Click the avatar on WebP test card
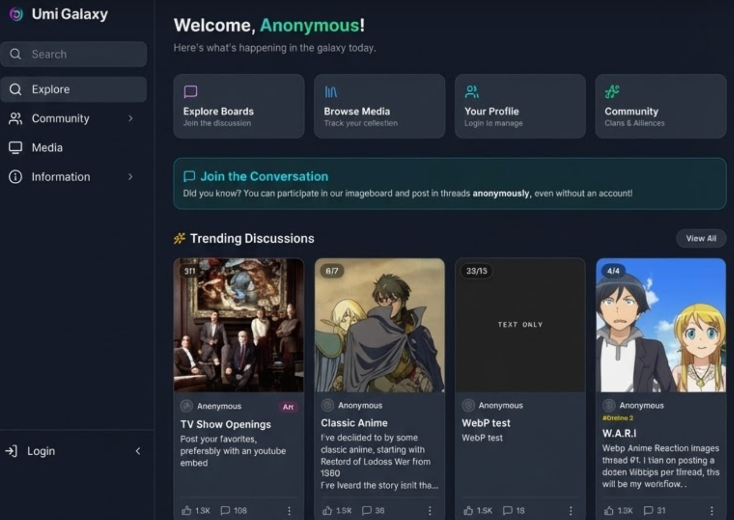The height and width of the screenshot is (520, 734). point(468,405)
